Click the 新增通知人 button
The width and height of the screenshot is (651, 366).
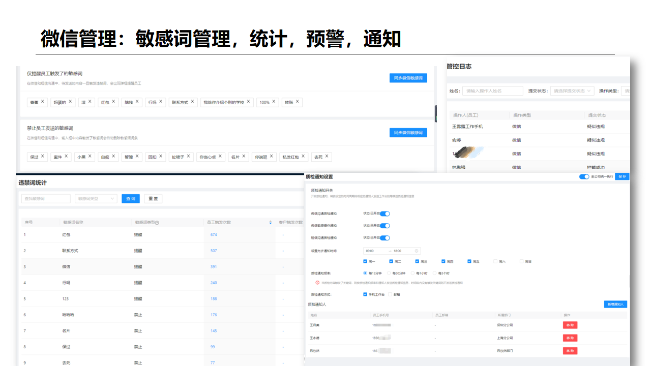[615, 304]
